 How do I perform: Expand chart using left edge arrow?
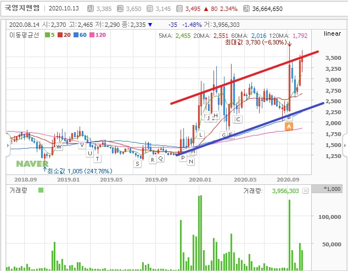point(8,145)
